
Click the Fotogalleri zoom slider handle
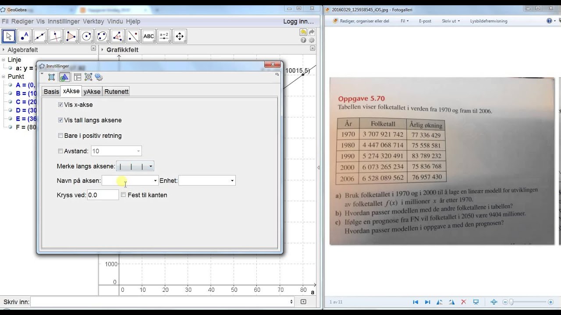click(x=511, y=302)
